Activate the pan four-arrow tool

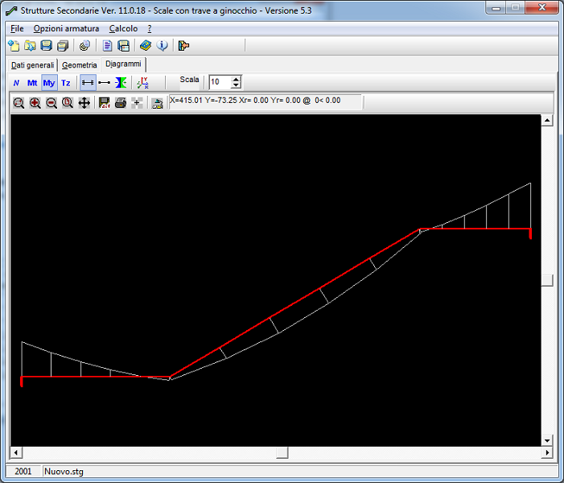click(x=84, y=103)
